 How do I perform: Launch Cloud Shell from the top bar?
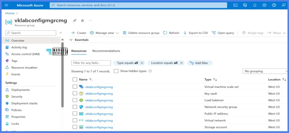tap(235, 5)
